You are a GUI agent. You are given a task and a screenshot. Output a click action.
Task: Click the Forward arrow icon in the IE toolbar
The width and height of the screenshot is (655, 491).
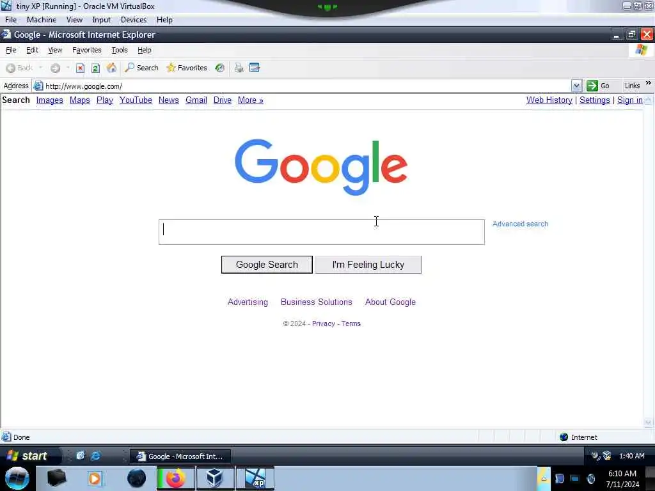55,68
